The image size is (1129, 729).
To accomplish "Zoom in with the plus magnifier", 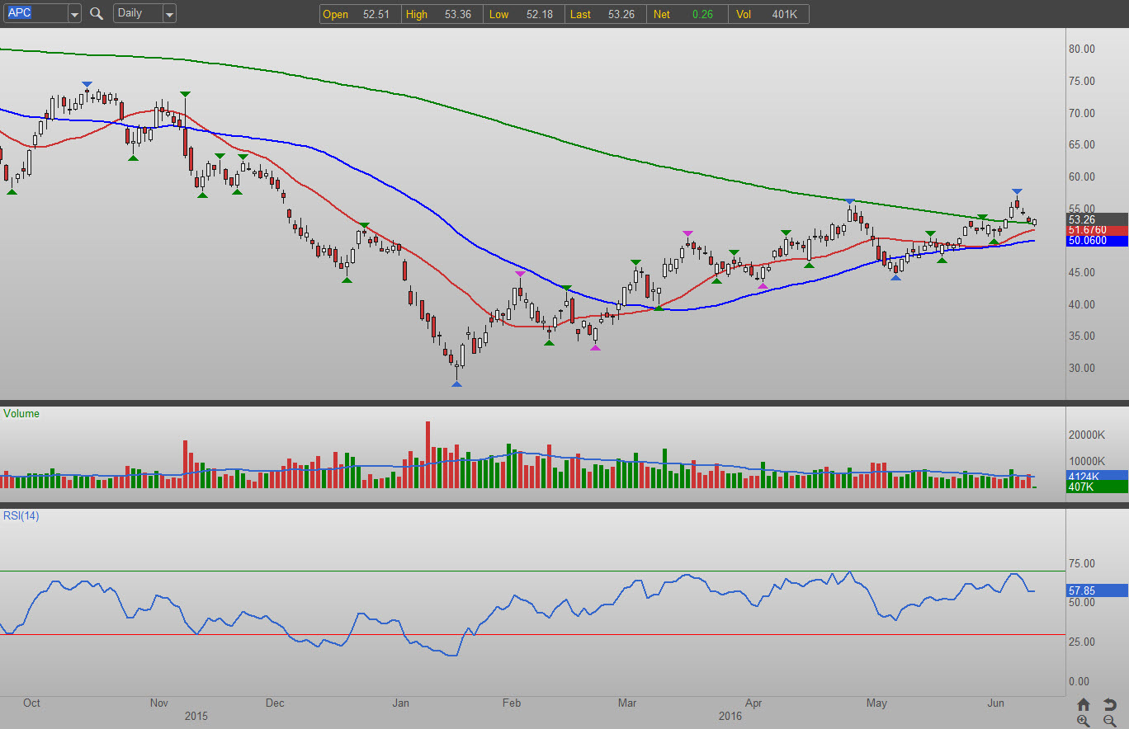I will click(1084, 721).
